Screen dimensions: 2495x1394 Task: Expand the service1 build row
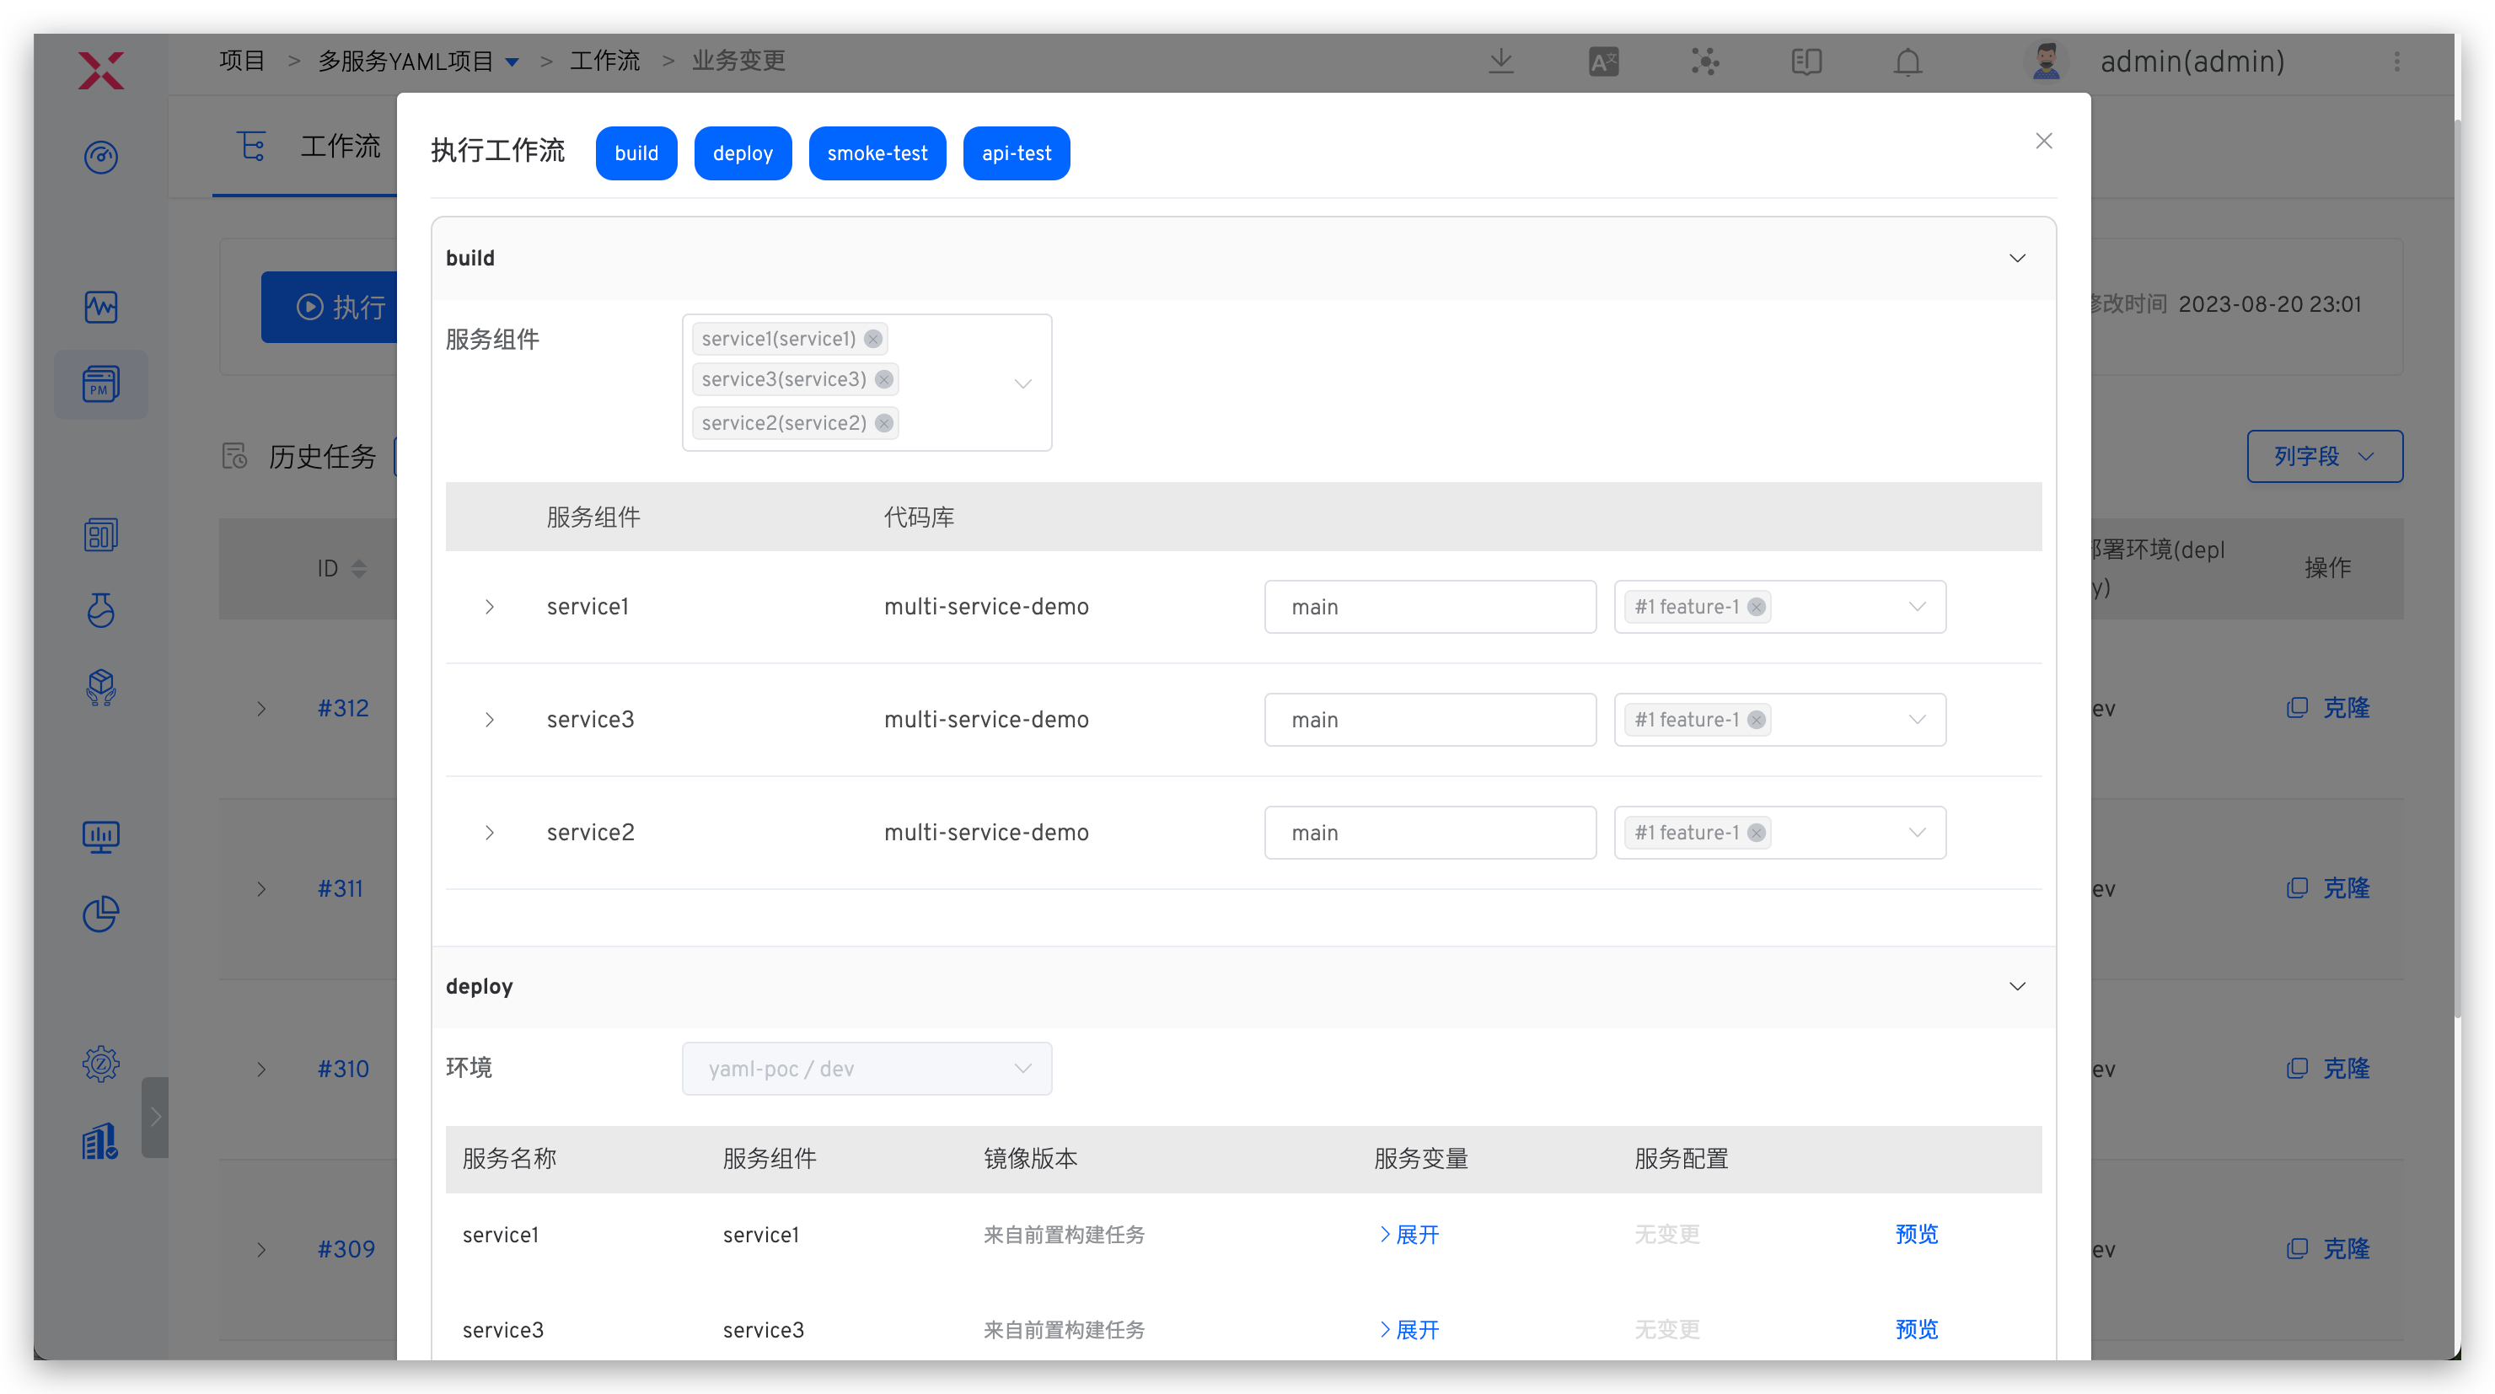tap(489, 608)
